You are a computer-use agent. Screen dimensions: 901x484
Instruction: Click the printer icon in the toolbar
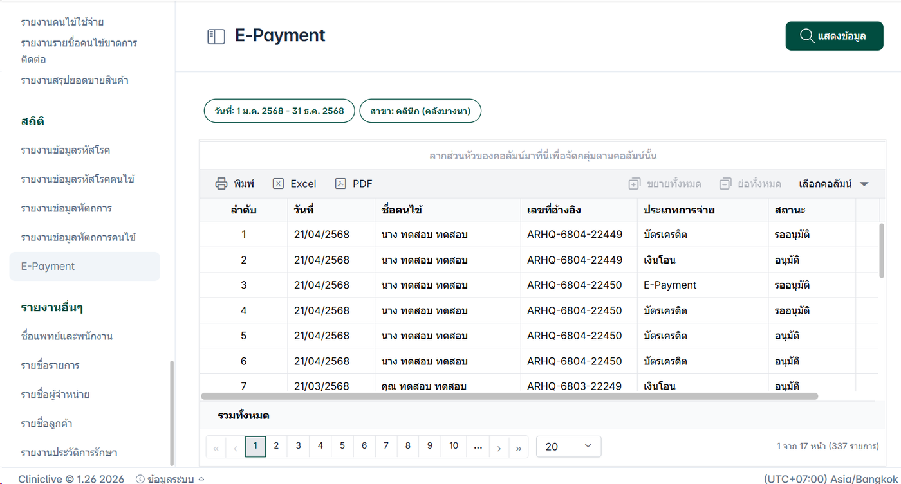[x=221, y=184]
